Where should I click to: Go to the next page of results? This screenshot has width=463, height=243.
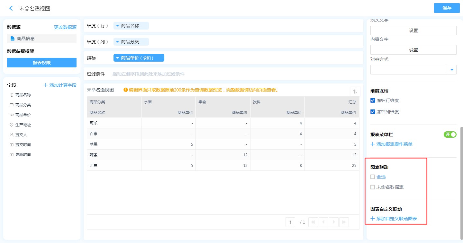334,222
